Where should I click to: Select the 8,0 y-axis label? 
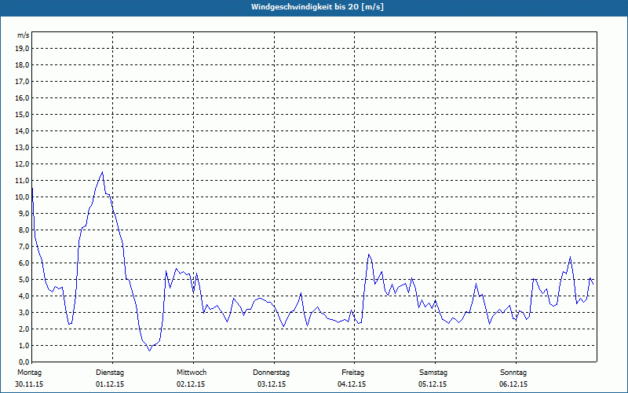tap(24, 230)
